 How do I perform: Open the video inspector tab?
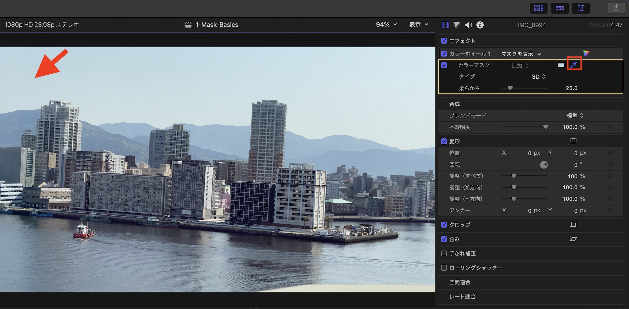point(445,25)
